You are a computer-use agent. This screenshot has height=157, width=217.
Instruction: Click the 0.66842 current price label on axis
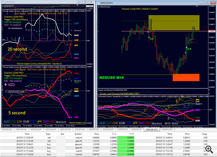tap(212, 32)
